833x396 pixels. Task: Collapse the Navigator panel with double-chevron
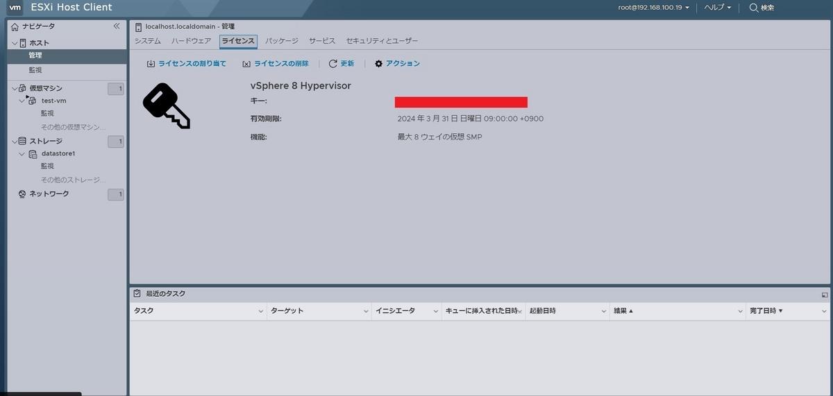point(117,26)
